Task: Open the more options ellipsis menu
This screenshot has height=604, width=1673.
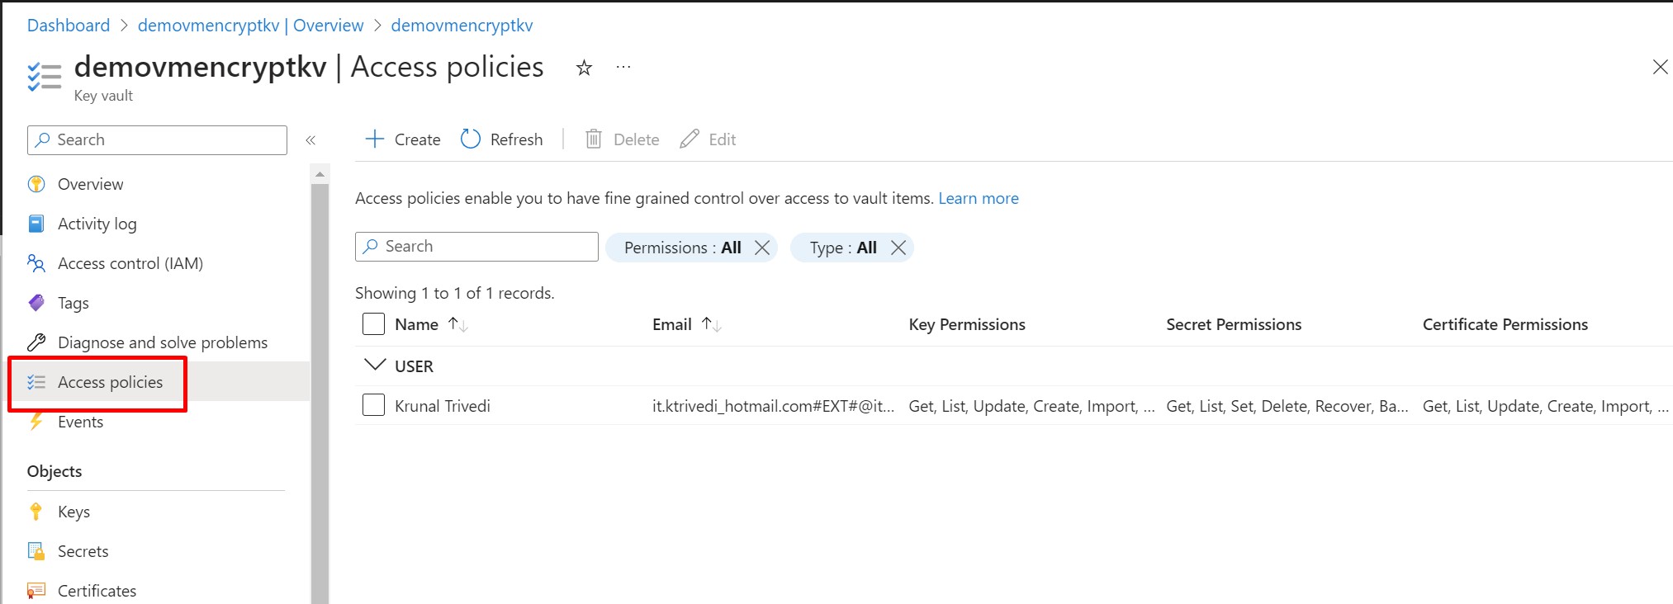Action: [x=623, y=67]
